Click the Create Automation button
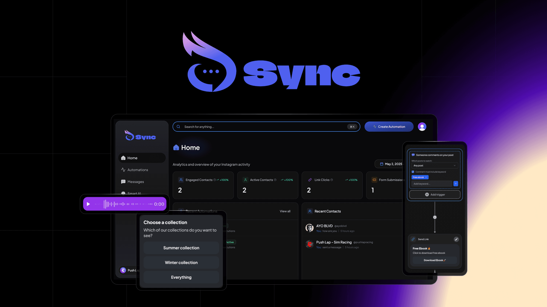This screenshot has width=547, height=307. 389,126
